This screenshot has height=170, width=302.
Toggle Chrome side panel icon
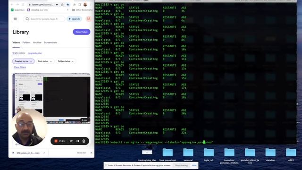click(80, 4)
